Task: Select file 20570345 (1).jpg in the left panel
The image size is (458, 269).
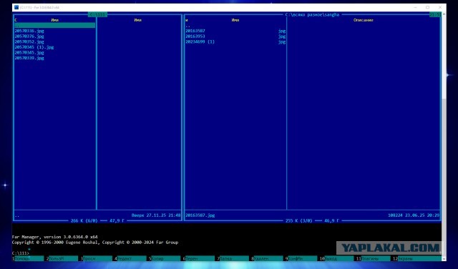Action: click(34, 47)
